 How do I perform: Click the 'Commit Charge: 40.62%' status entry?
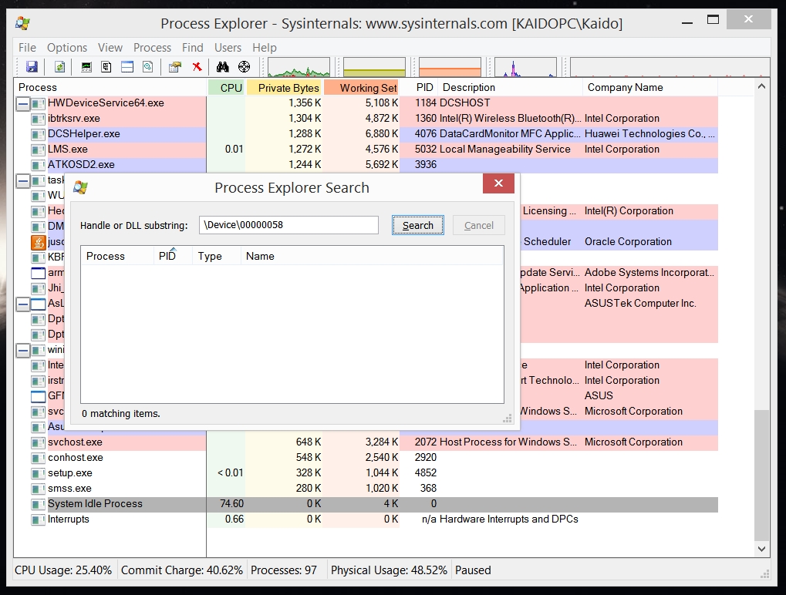coord(182,570)
